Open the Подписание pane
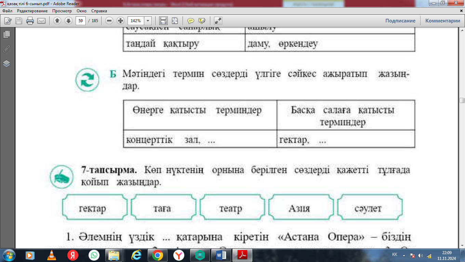This screenshot has height=262, width=465. pos(400,21)
